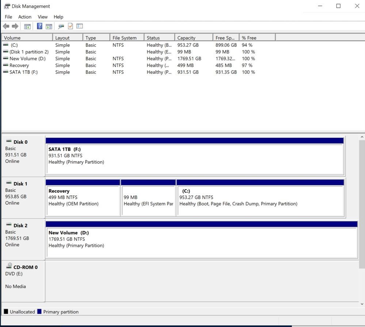Open the File menu
Viewport: 365px width, 327px height.
click(x=8, y=17)
